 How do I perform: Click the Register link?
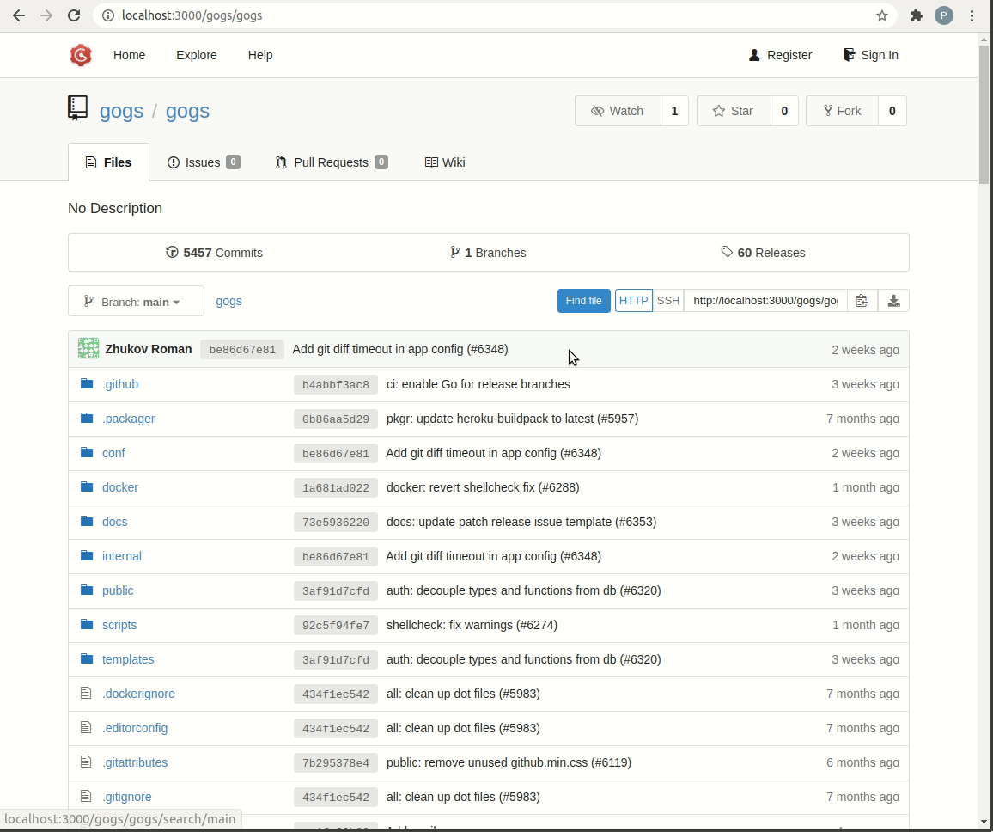point(780,55)
